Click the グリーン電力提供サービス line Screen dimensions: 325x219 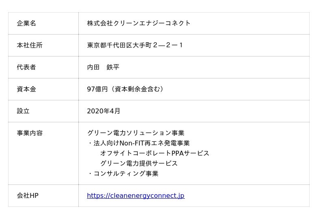coord(139,164)
